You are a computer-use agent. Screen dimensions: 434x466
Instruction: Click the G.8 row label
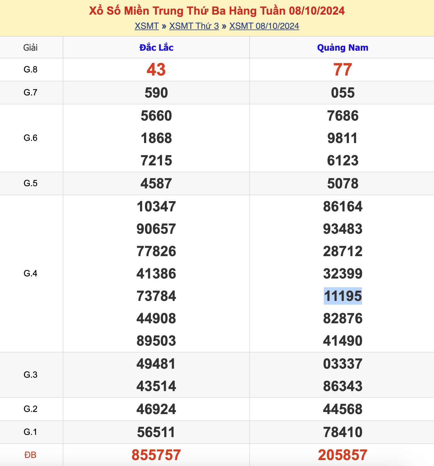(30, 69)
